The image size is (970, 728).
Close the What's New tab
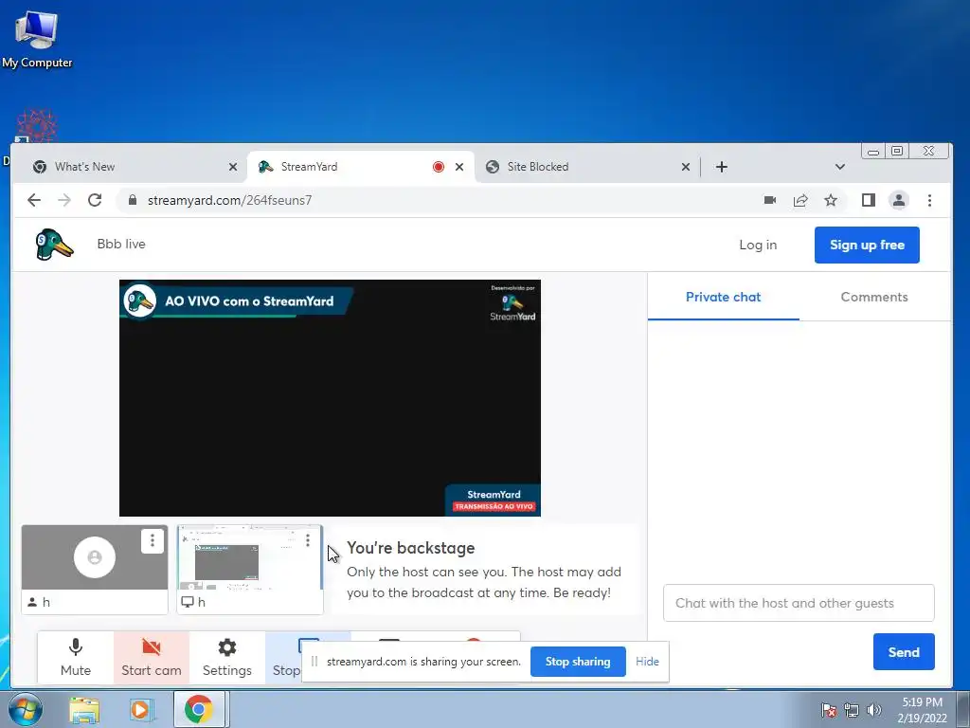coord(233,167)
